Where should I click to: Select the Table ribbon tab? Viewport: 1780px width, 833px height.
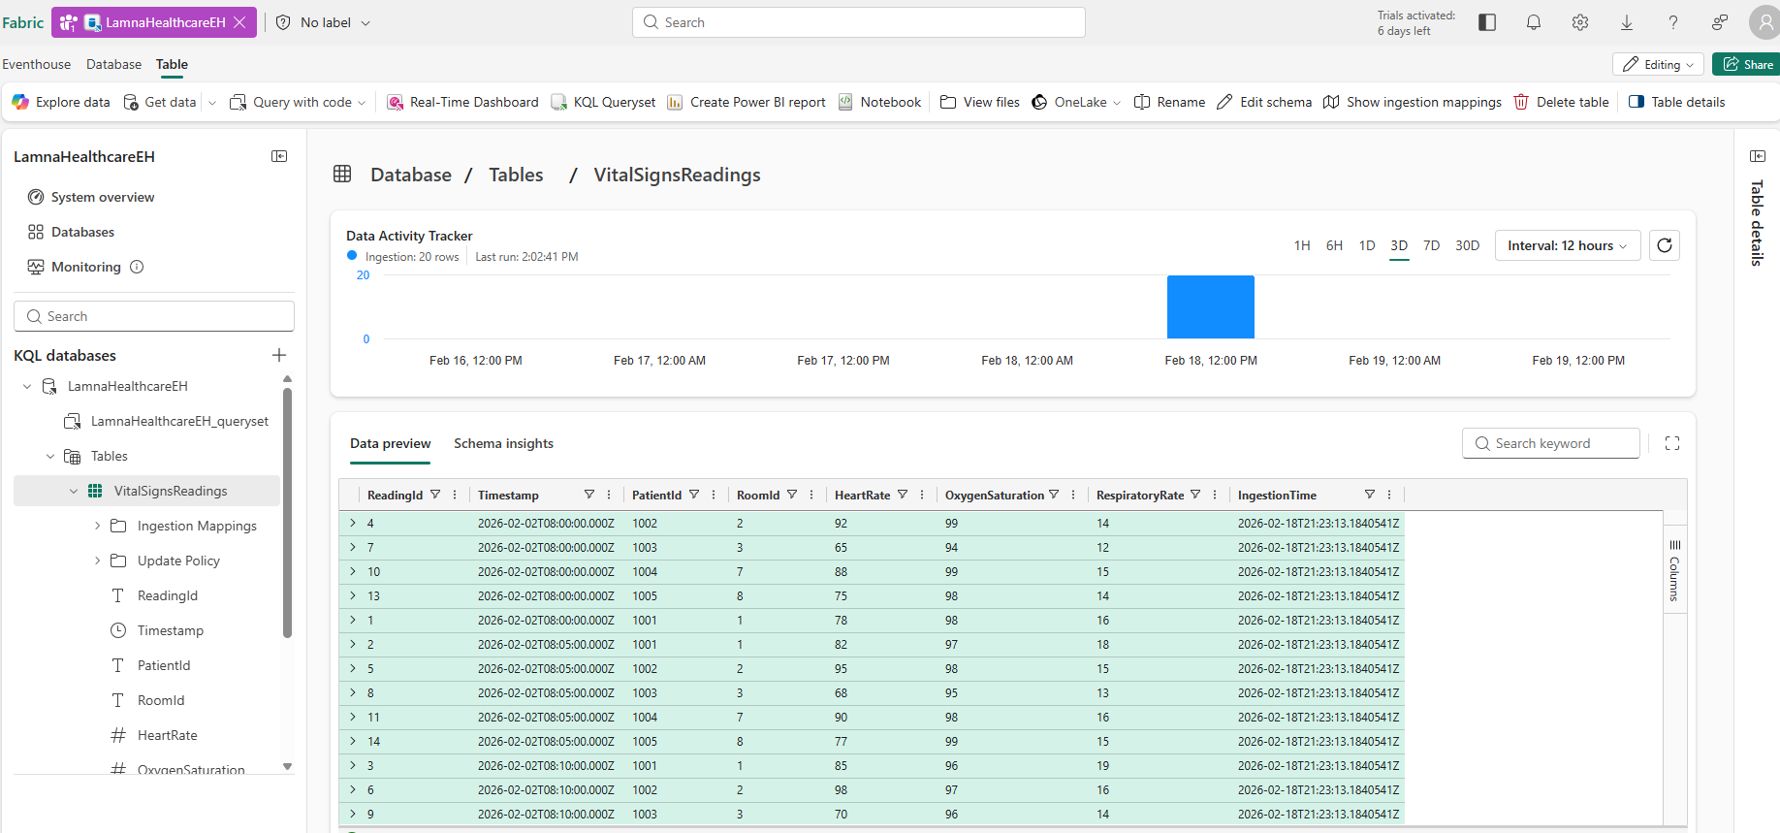pos(172,64)
